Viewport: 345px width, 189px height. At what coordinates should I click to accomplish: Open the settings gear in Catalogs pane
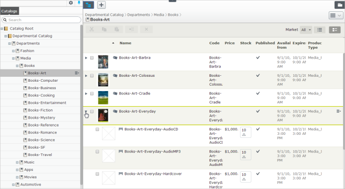(71, 3)
